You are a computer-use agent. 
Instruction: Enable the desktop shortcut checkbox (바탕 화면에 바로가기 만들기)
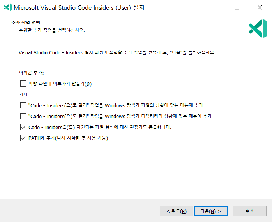[x=23, y=84]
